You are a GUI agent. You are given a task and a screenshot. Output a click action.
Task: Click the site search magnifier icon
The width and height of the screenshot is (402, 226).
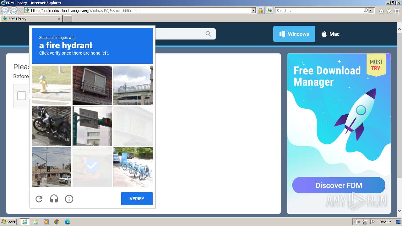(208, 34)
